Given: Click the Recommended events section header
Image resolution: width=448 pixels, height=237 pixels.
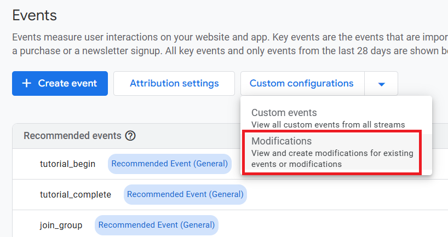Looking at the screenshot, I should [72, 136].
